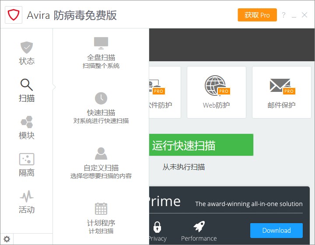Image resolution: width=315 pixels, height=245 pixels.
Task: Click the Prime heading text
Action: 165,201
